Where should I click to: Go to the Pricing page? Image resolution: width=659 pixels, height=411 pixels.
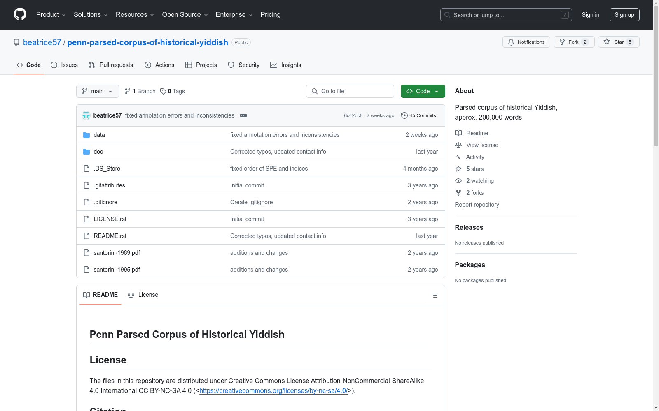pyautogui.click(x=271, y=15)
